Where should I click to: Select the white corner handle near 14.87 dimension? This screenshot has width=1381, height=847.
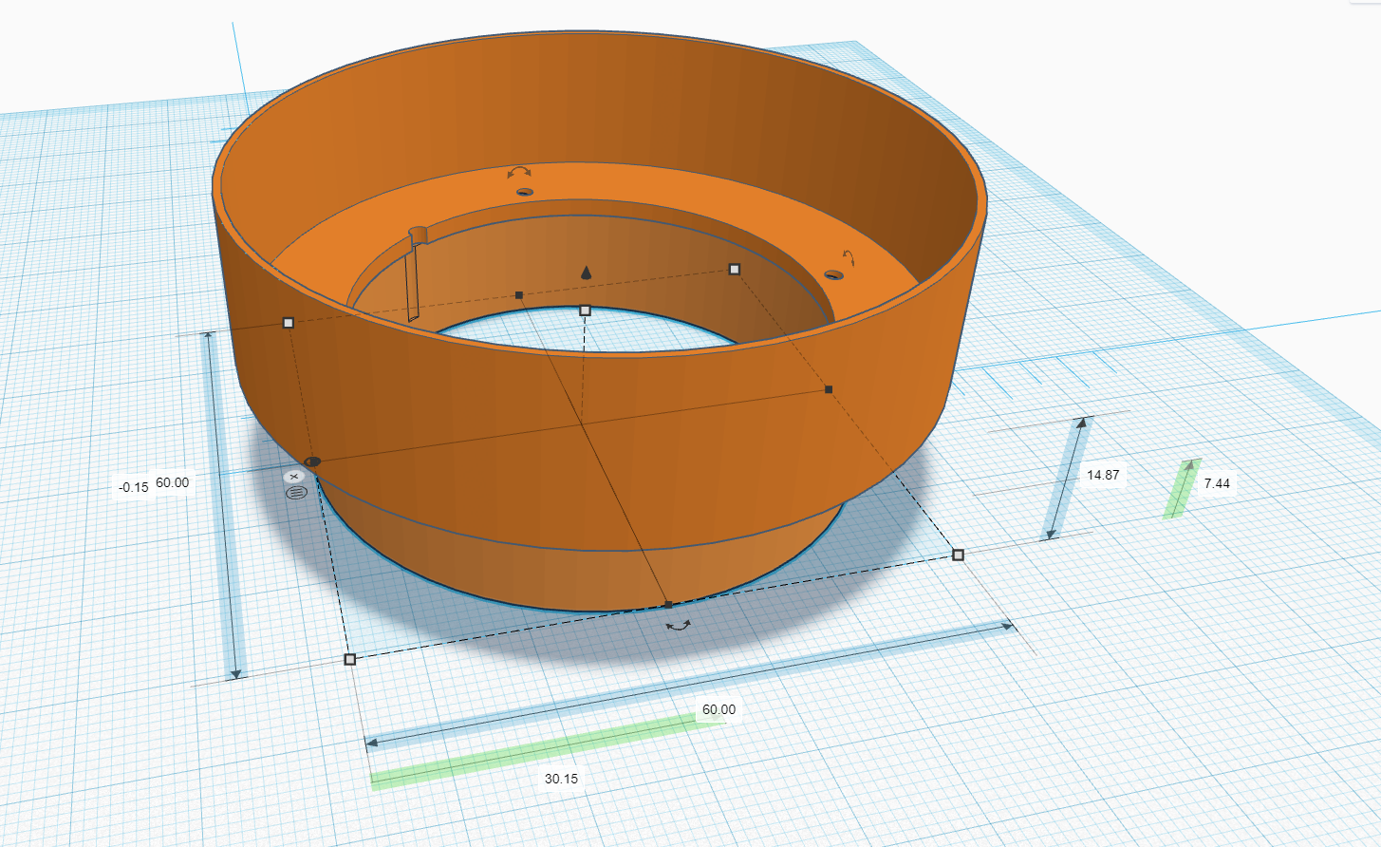tap(958, 555)
